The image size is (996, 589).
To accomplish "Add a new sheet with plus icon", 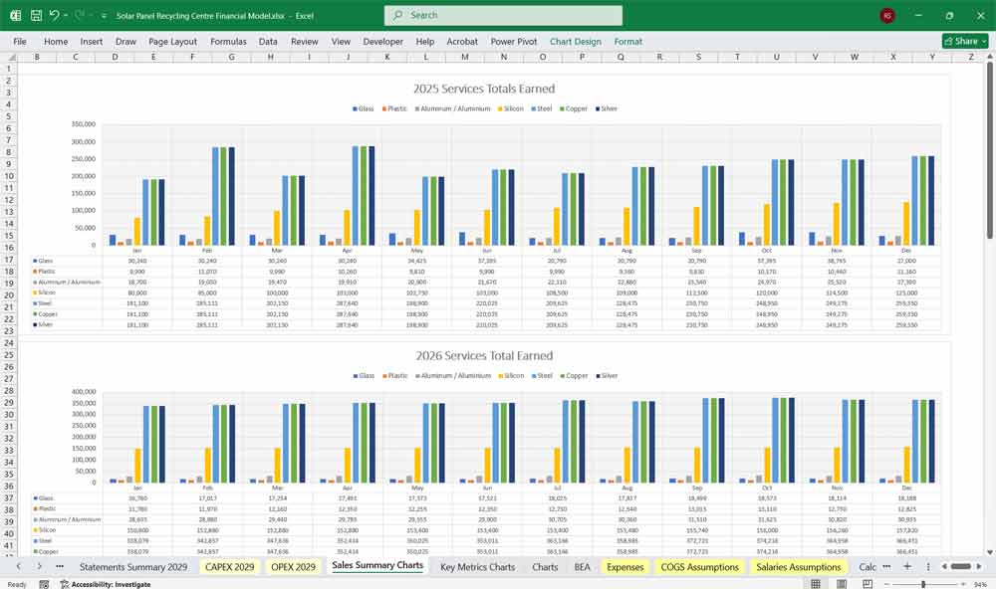I will click(x=906, y=566).
